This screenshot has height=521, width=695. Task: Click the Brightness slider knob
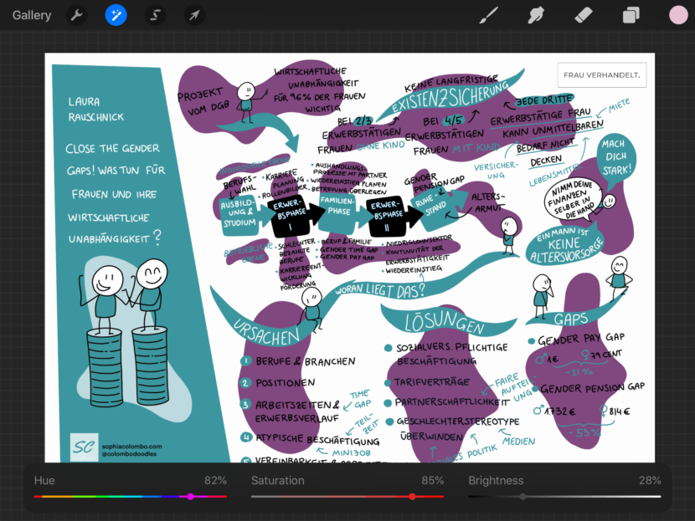coord(523,497)
